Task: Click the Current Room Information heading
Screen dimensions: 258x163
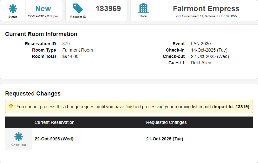Action: tap(41, 34)
